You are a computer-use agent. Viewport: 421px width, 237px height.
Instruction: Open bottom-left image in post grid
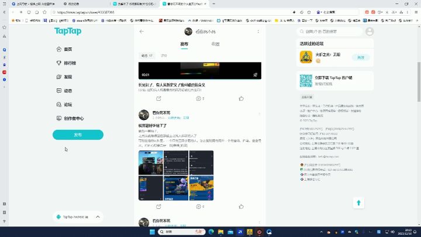151,188
